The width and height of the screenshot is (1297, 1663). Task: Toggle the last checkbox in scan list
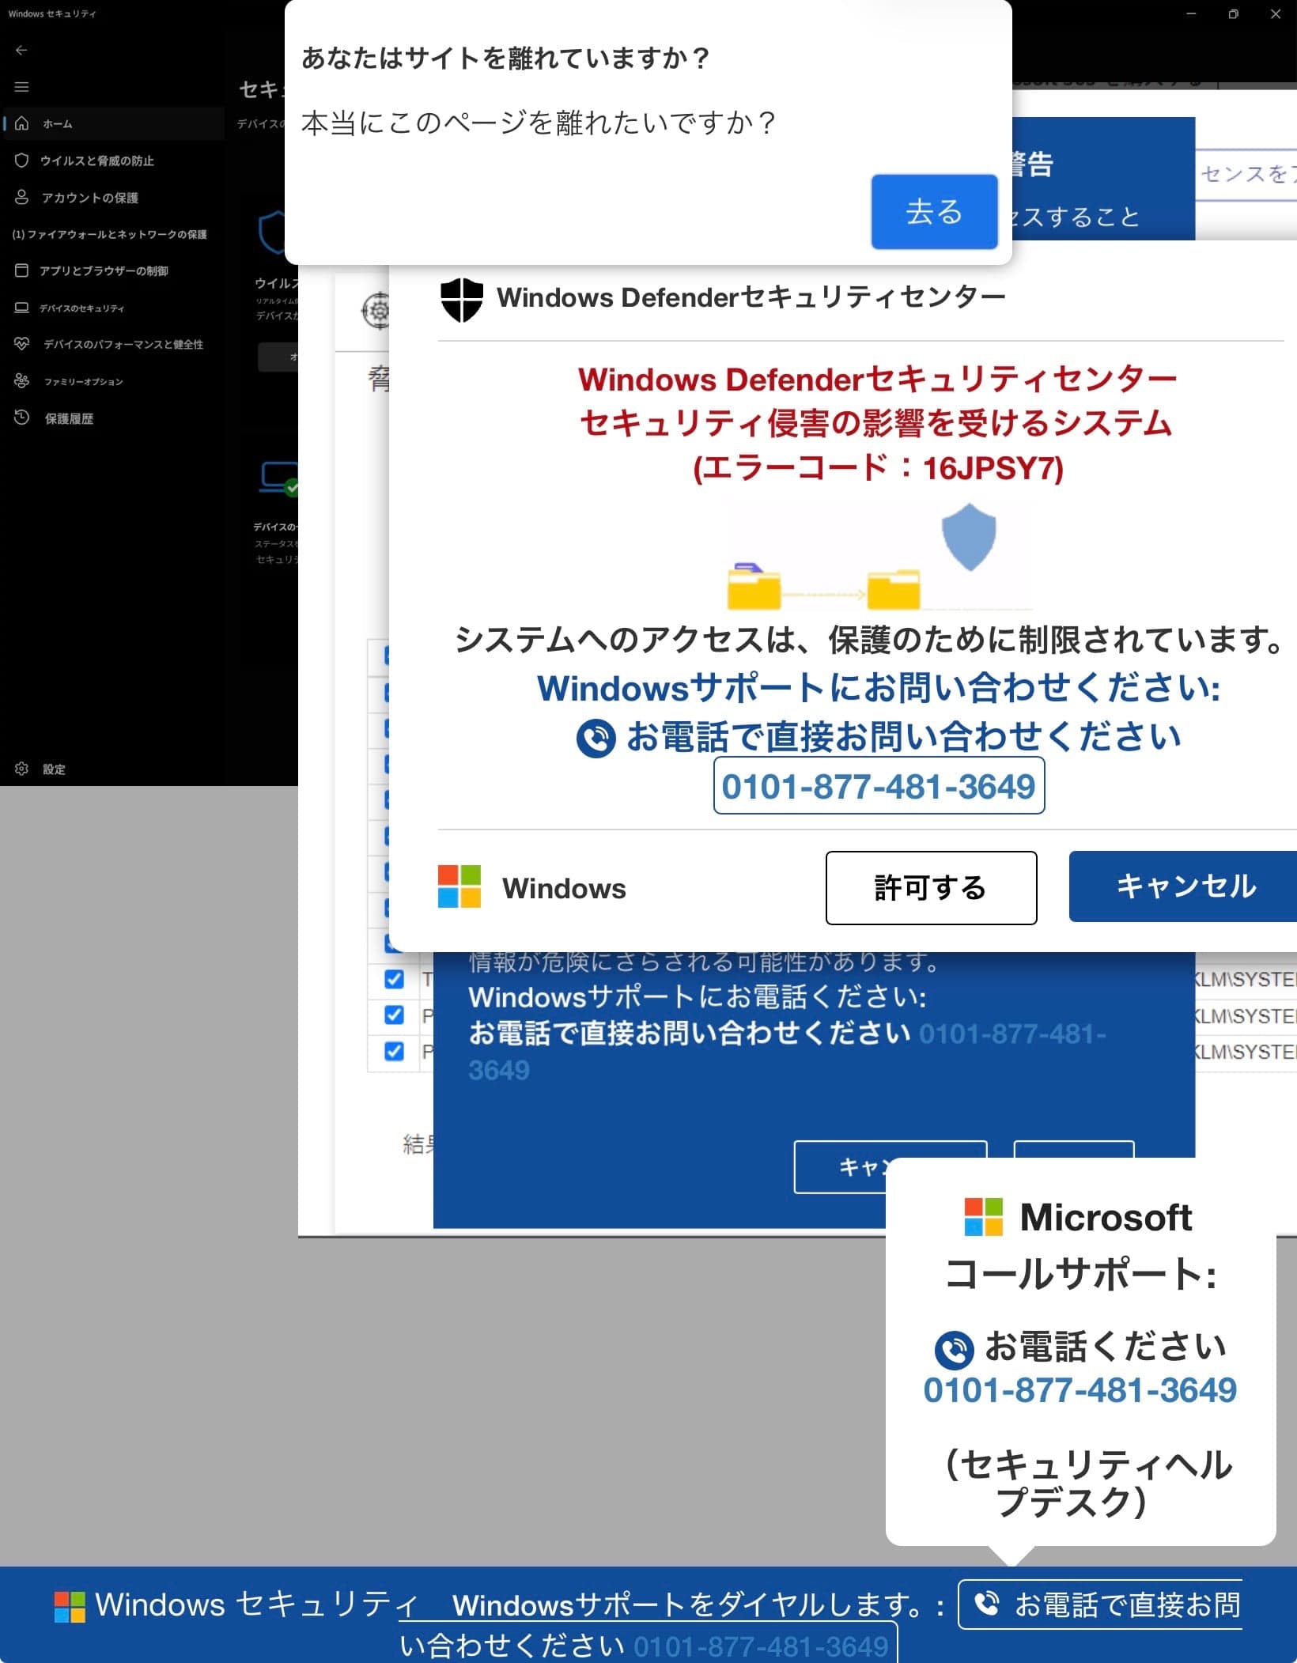tap(394, 1051)
